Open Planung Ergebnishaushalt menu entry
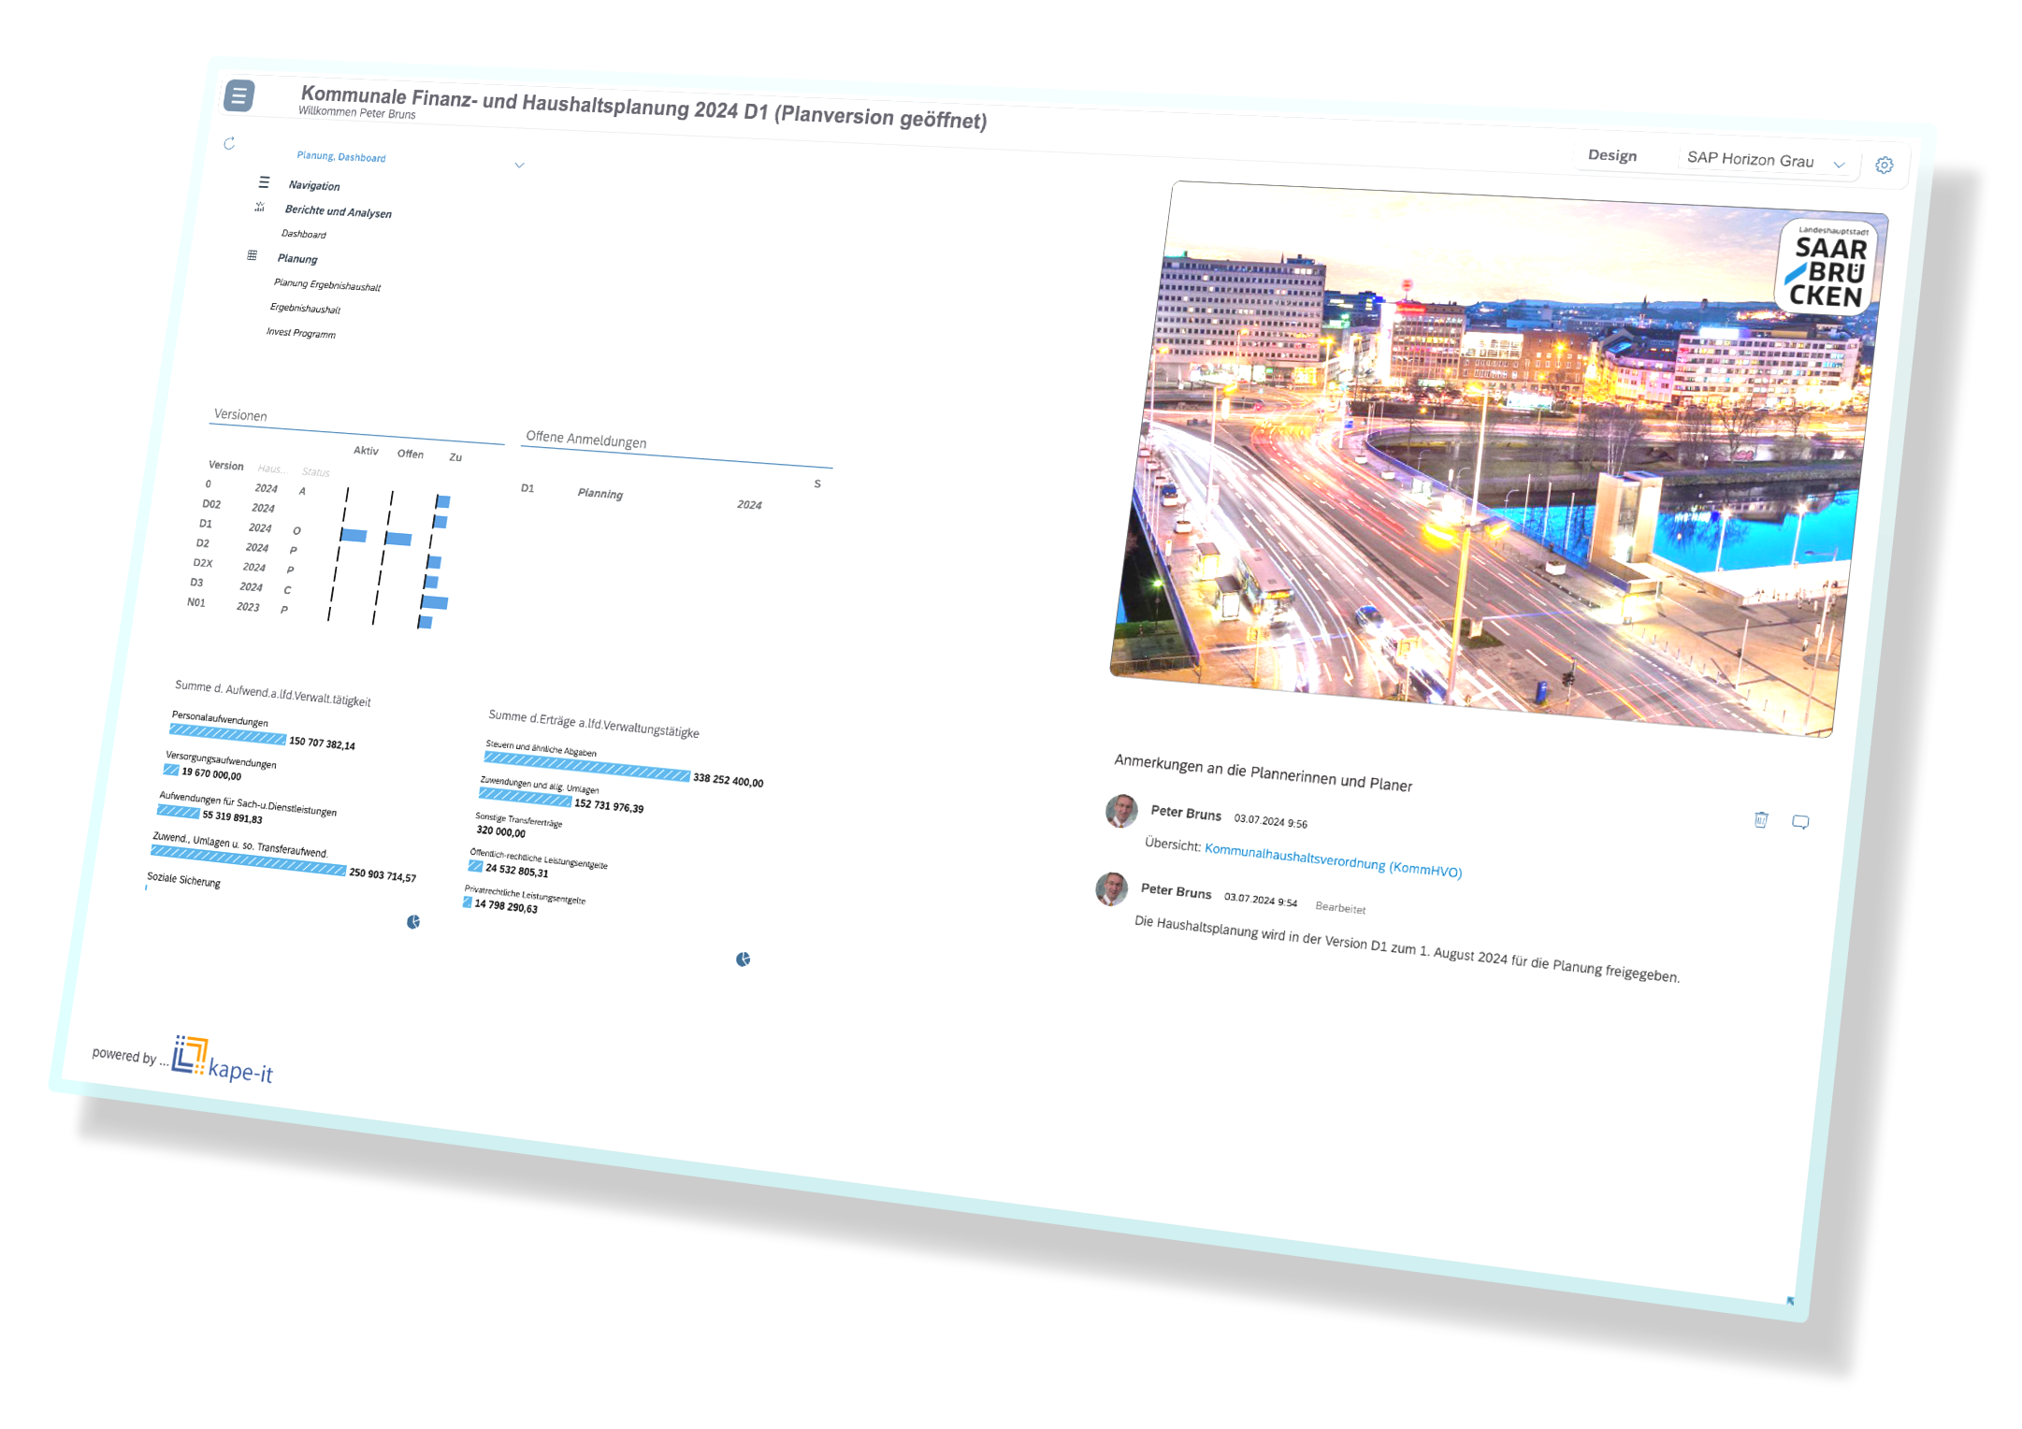 point(327,284)
